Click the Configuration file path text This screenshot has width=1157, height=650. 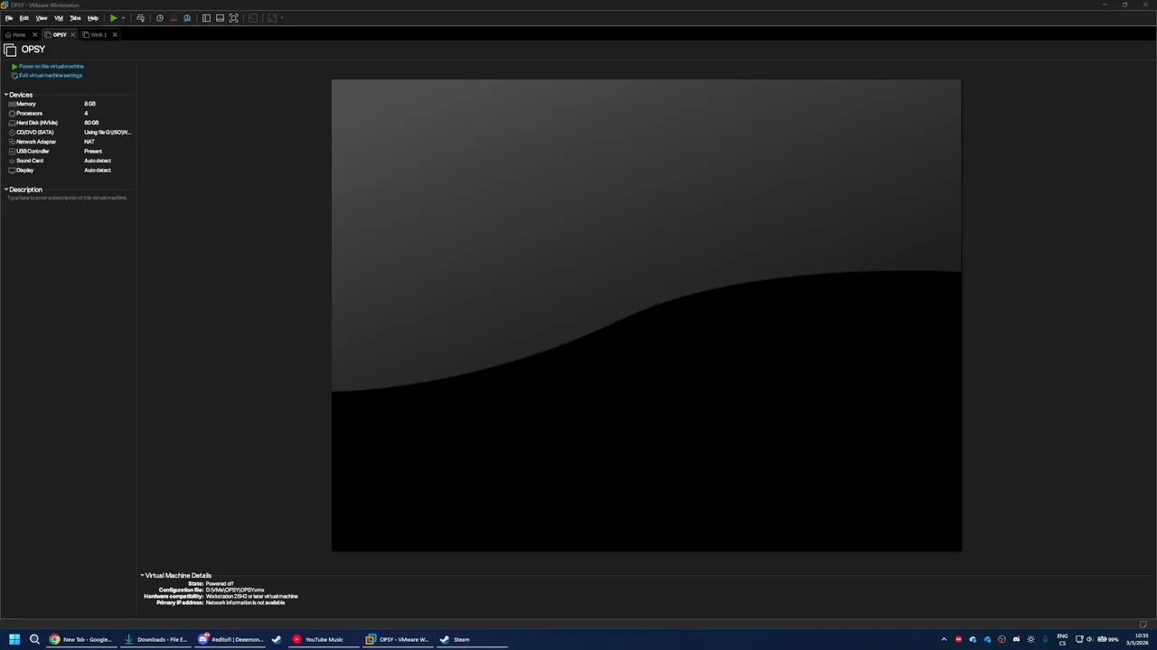pos(235,590)
